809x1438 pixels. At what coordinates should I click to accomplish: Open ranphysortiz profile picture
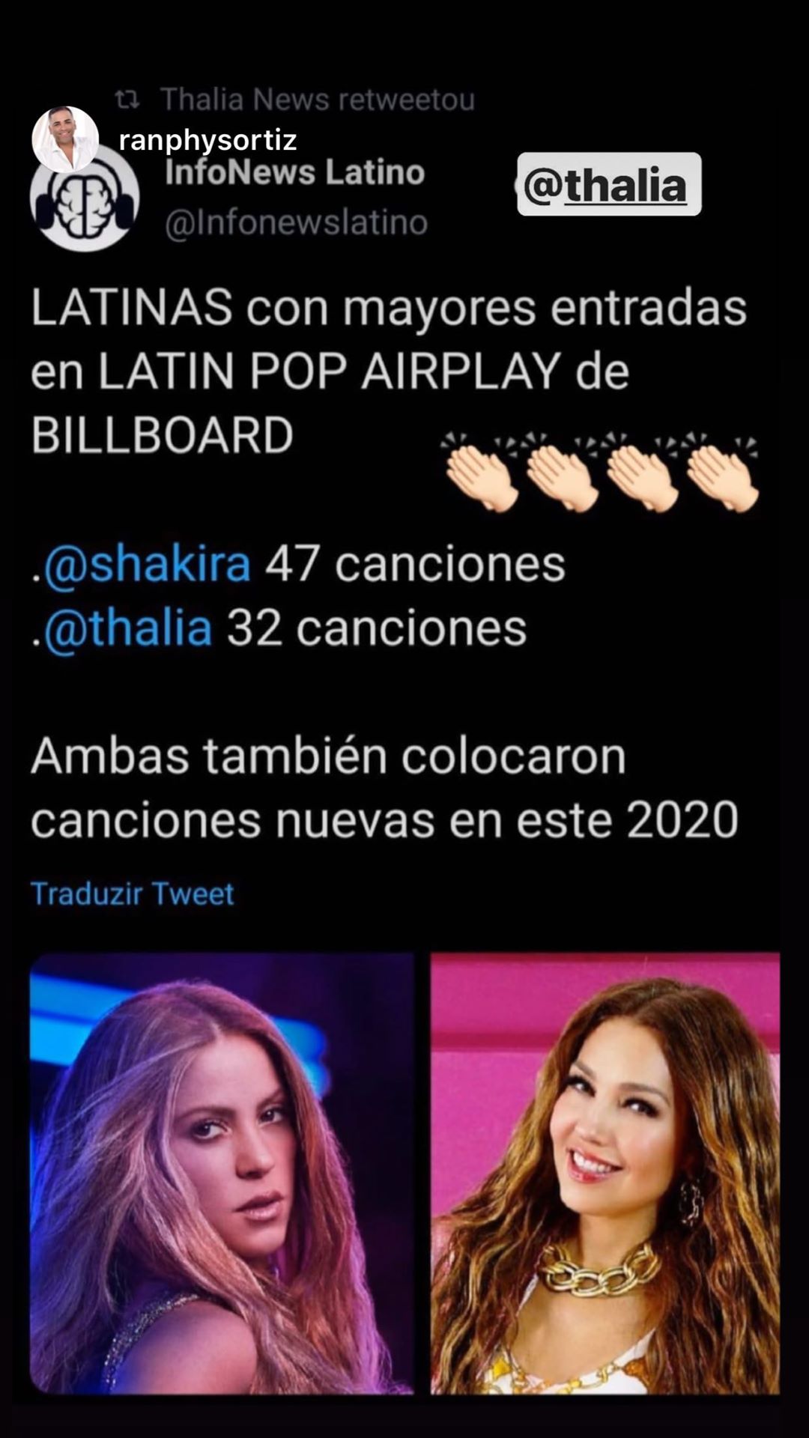(65, 139)
